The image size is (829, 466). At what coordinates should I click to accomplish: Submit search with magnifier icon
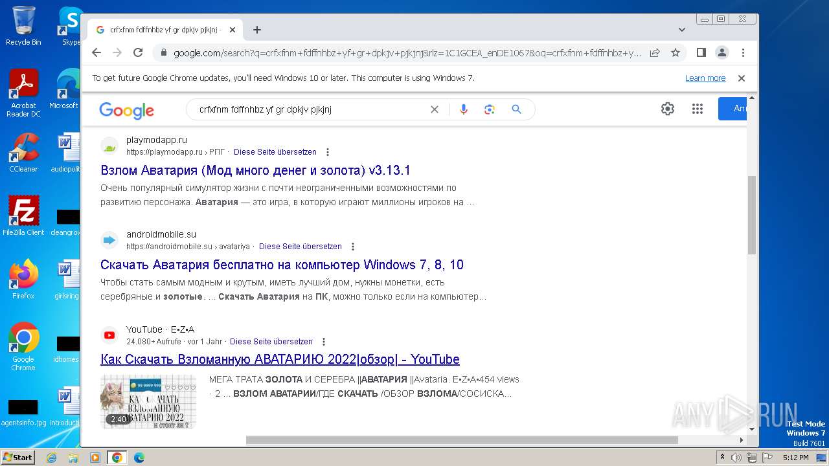coord(516,109)
